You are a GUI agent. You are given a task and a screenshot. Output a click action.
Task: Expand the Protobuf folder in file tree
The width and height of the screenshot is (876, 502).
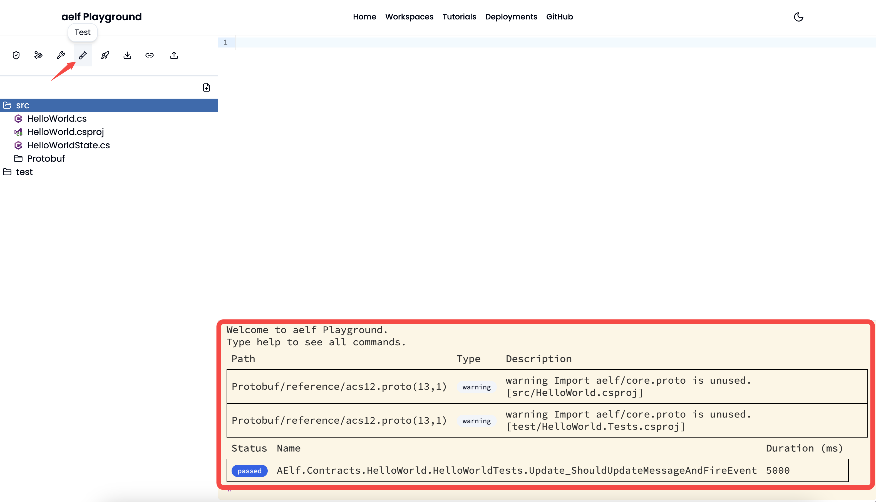45,158
